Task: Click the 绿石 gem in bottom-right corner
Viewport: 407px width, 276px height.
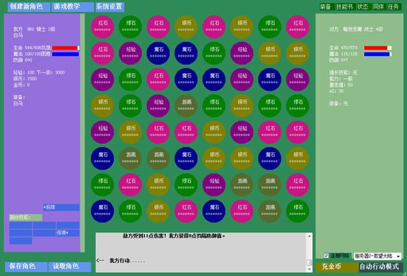Action: click(x=298, y=209)
